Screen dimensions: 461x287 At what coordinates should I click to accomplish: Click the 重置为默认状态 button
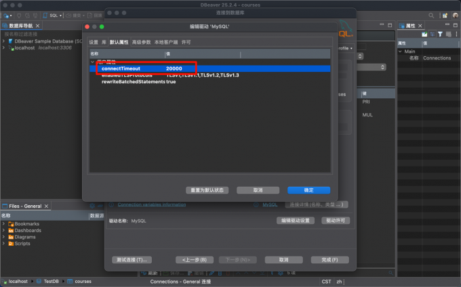click(x=207, y=190)
